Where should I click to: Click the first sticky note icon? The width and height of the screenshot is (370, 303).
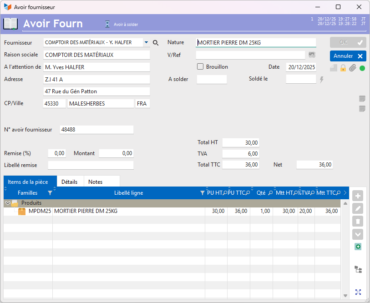pos(362,99)
